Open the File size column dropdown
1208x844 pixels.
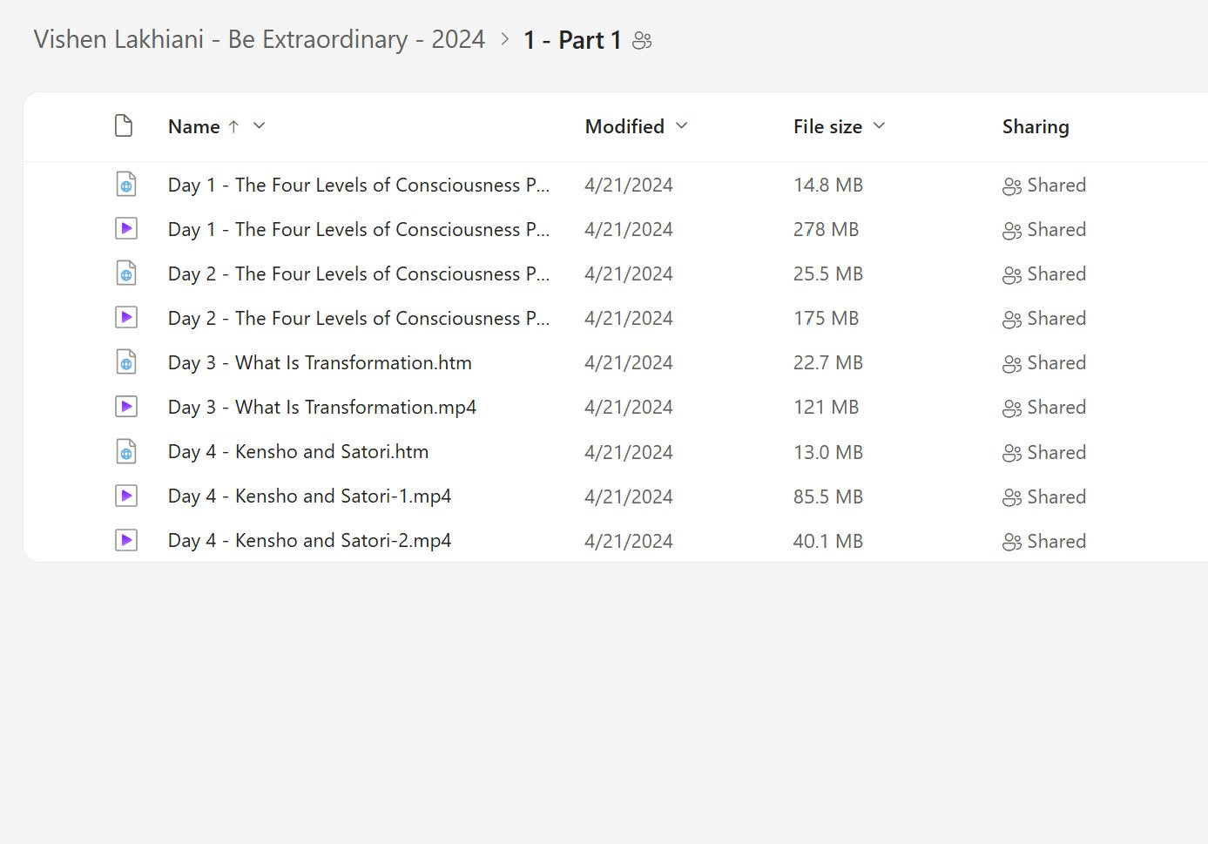879,126
